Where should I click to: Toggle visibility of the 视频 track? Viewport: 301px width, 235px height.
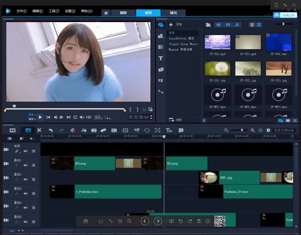tap(6, 149)
